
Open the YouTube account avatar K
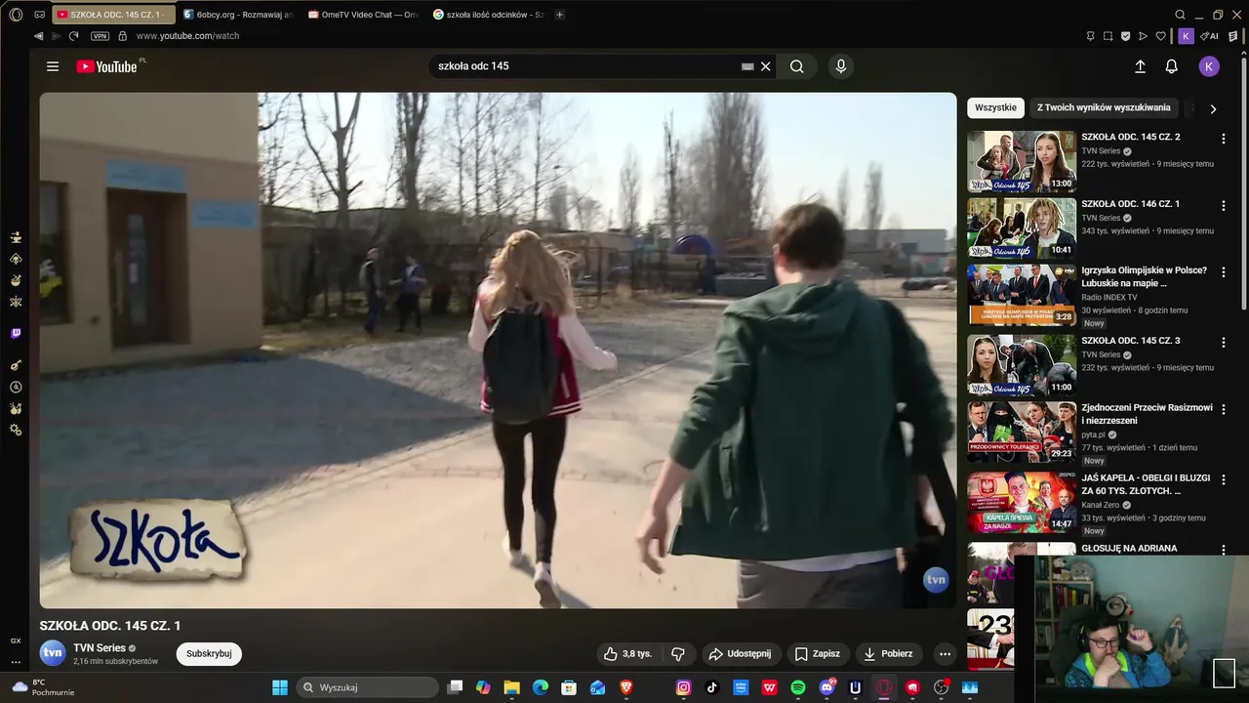pyautogui.click(x=1209, y=66)
